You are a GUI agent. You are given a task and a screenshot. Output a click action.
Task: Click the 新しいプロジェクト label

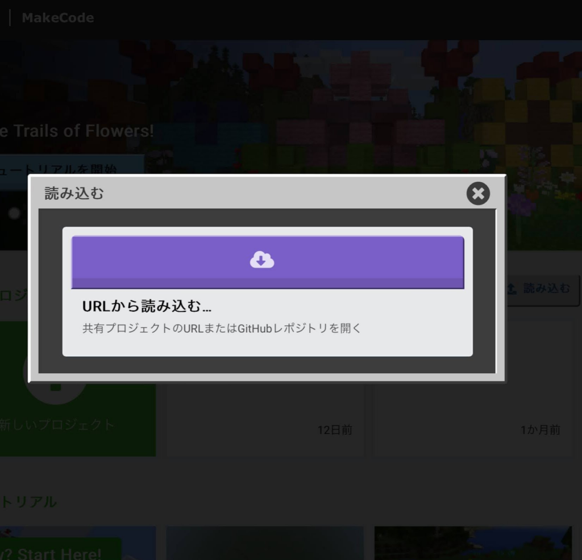[57, 424]
